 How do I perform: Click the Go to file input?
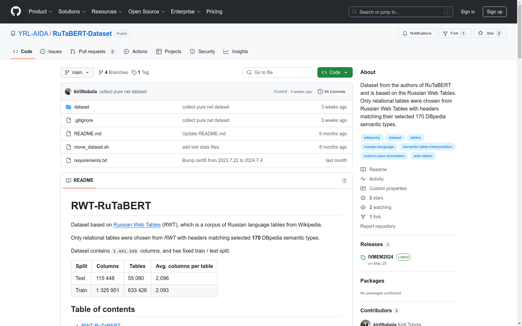click(x=277, y=72)
